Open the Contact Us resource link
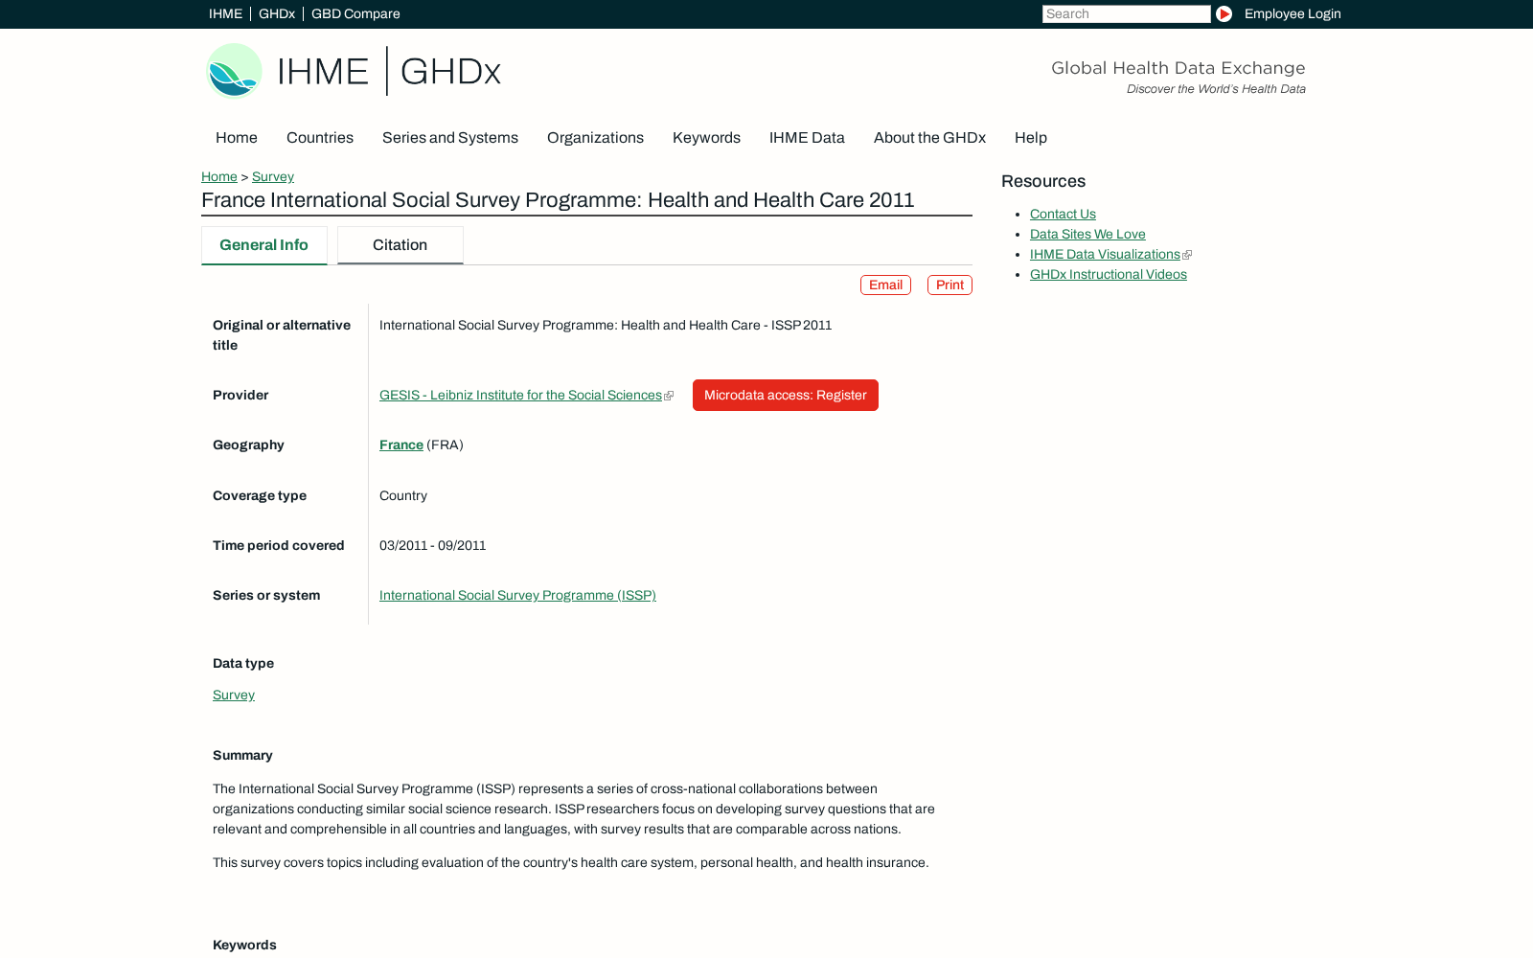This screenshot has width=1533, height=958. (1063, 214)
